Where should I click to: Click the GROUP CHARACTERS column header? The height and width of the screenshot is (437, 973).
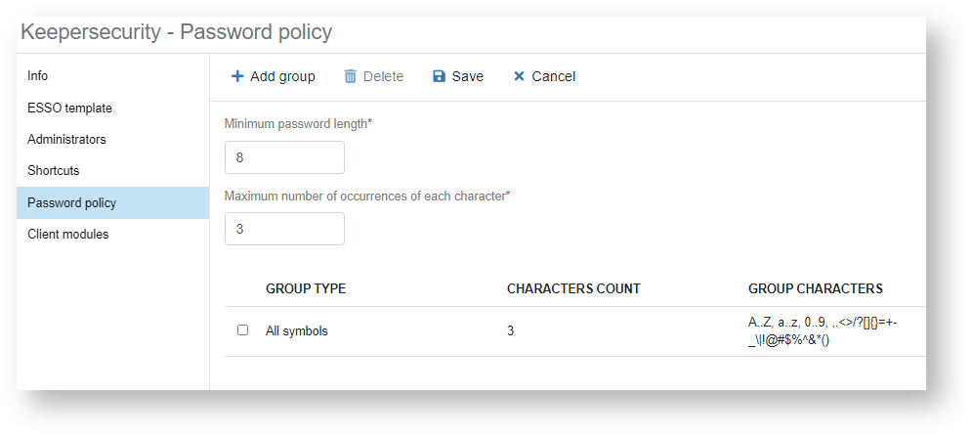pos(815,288)
